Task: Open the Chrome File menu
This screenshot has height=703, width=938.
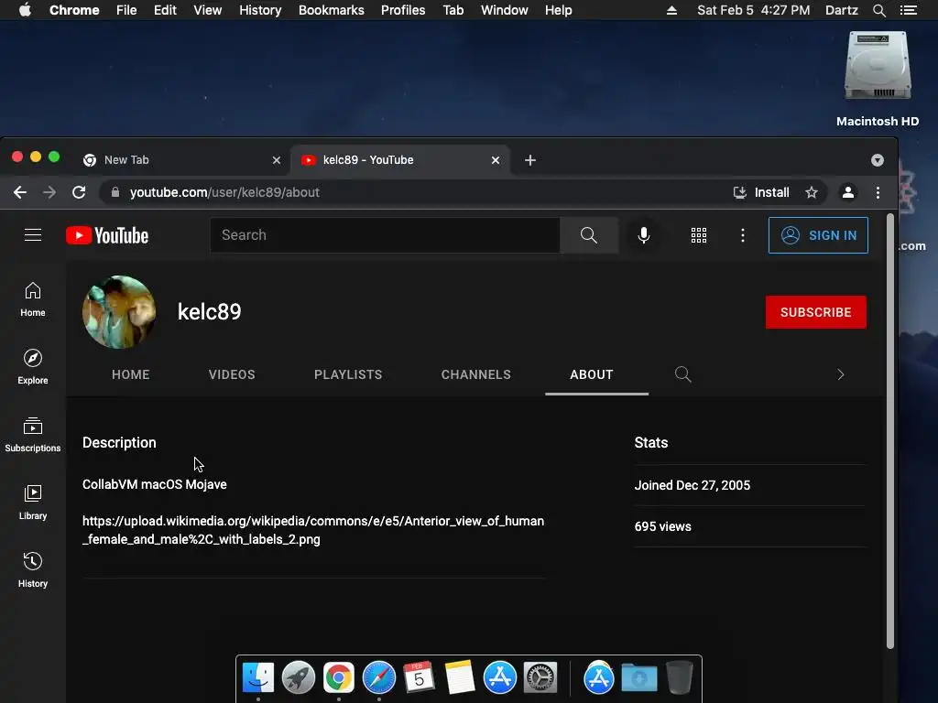Action: (x=126, y=10)
